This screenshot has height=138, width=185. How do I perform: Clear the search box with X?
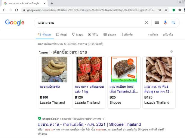146,22
